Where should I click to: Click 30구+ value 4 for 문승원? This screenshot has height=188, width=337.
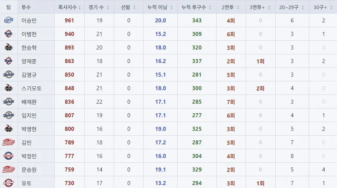tap(323, 170)
